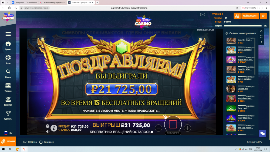270x152 pixels.
Task: Open Поиск search in sidebar
Action: [8, 74]
